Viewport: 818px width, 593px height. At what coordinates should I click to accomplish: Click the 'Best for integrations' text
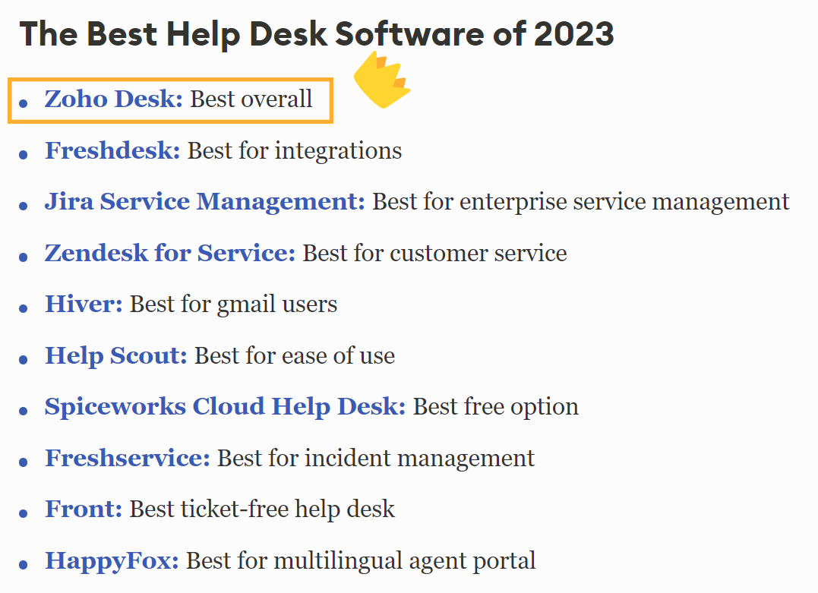[295, 150]
